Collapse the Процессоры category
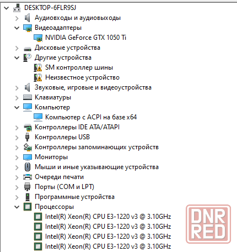Viewport: 237px width, 252px height. pos(17,207)
